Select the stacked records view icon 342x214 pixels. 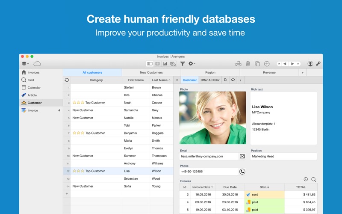pos(173,63)
